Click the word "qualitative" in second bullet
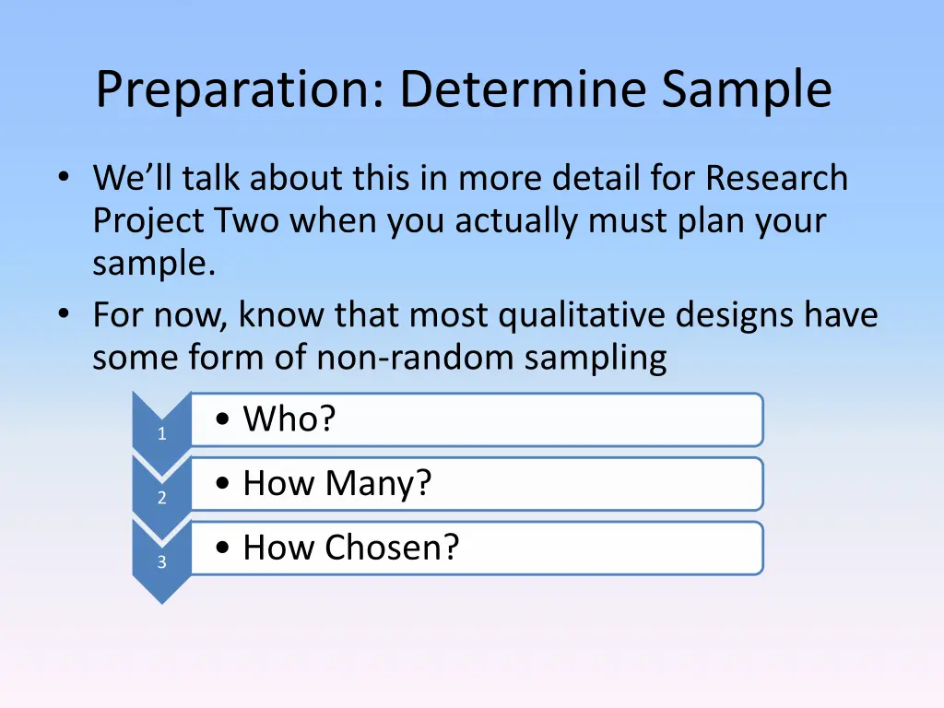This screenshot has height=708, width=944. coord(583,317)
